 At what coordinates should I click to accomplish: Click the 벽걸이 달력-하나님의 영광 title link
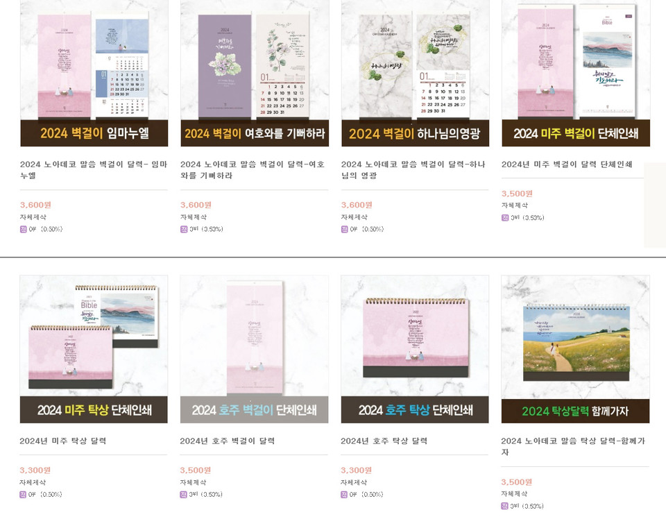tap(413, 169)
